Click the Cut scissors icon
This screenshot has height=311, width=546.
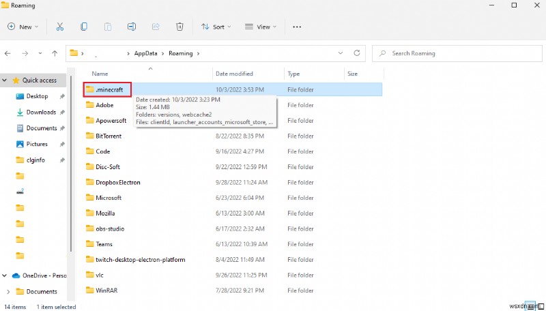[60, 27]
